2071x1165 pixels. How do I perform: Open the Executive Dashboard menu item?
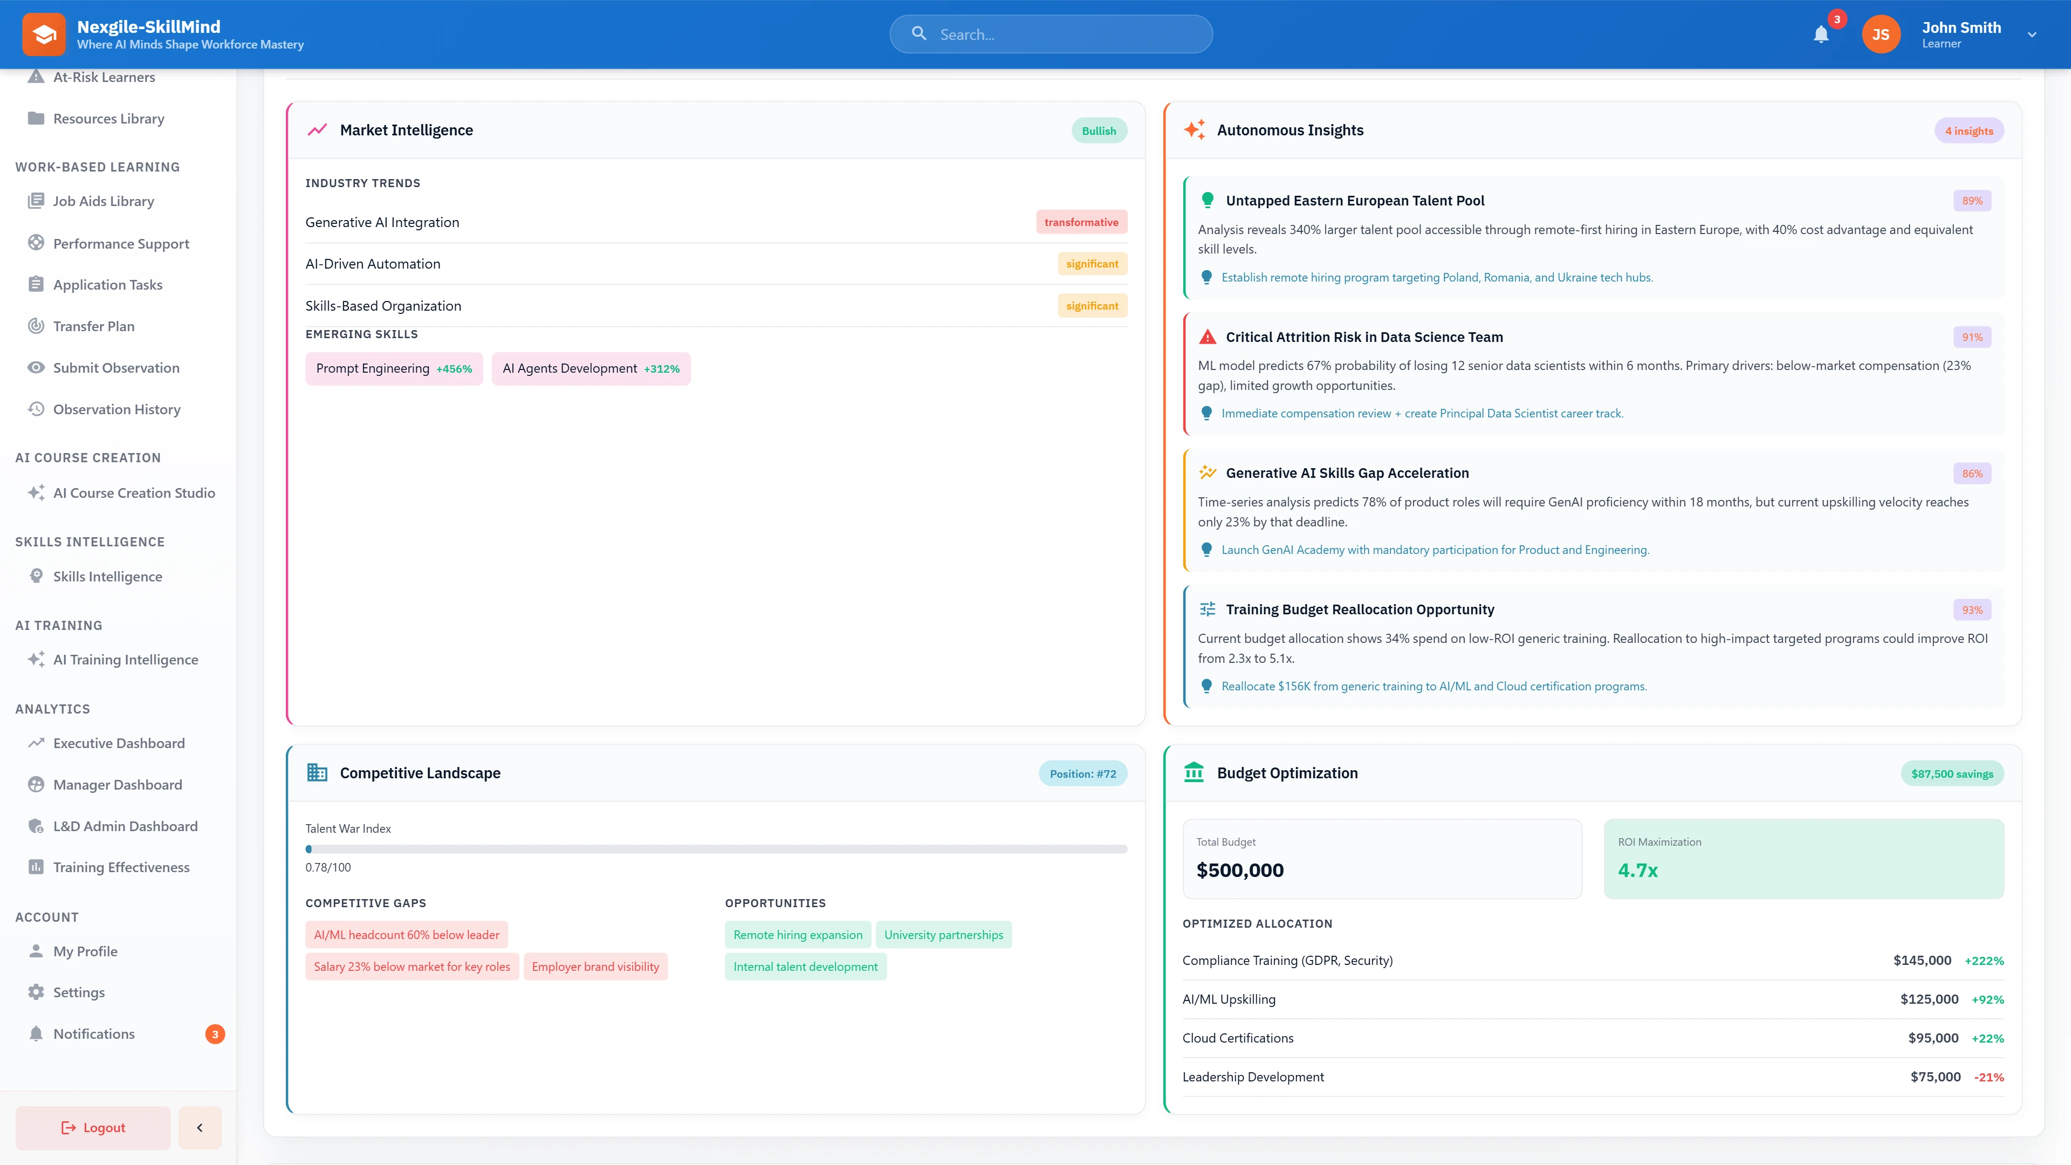coord(118,743)
